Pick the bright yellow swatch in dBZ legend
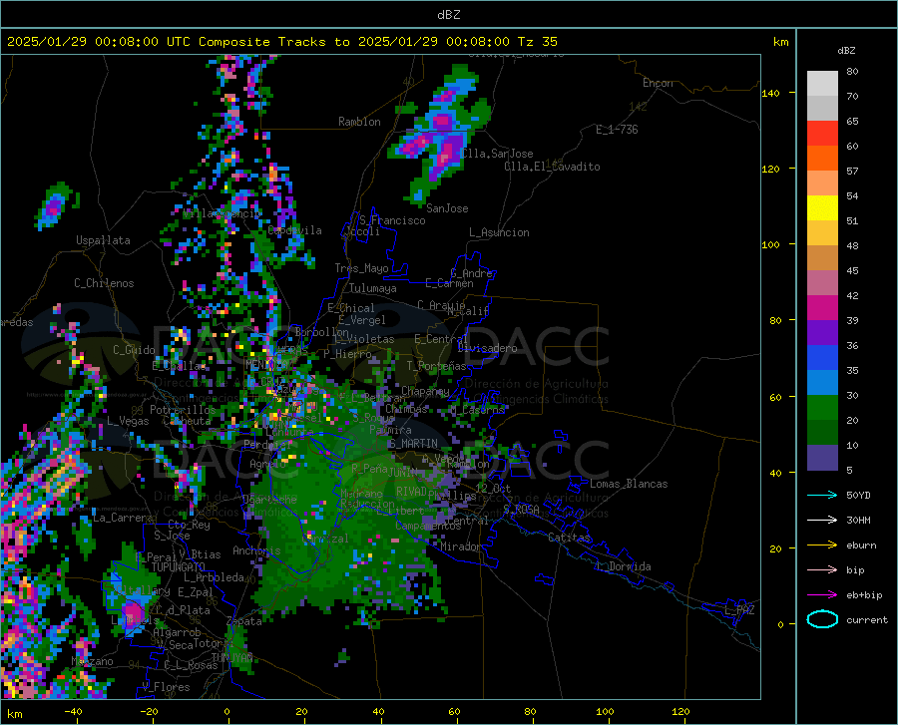Image resolution: width=898 pixels, height=725 pixels. coord(822,207)
